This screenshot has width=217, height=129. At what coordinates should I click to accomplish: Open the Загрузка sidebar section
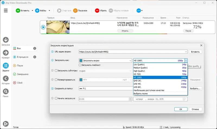(6, 41)
